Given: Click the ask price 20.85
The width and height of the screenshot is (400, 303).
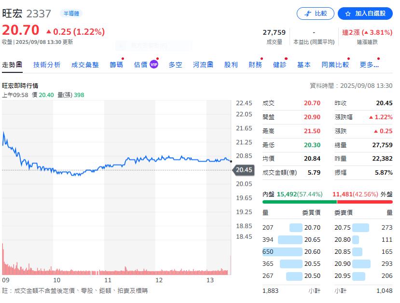Looking at the screenshot, I should point(343,252).
